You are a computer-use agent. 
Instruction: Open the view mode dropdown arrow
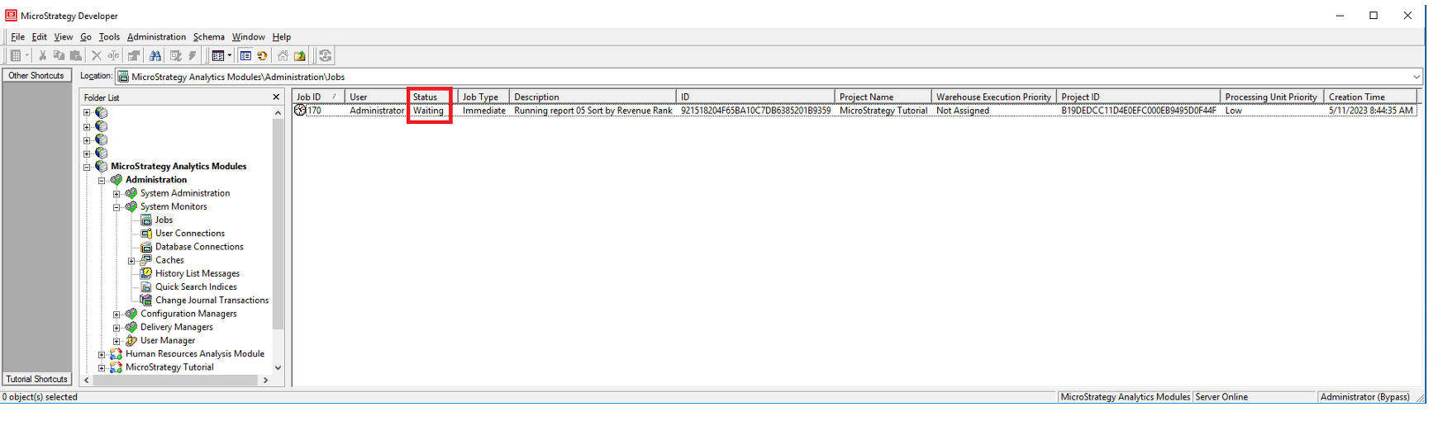[x=230, y=56]
